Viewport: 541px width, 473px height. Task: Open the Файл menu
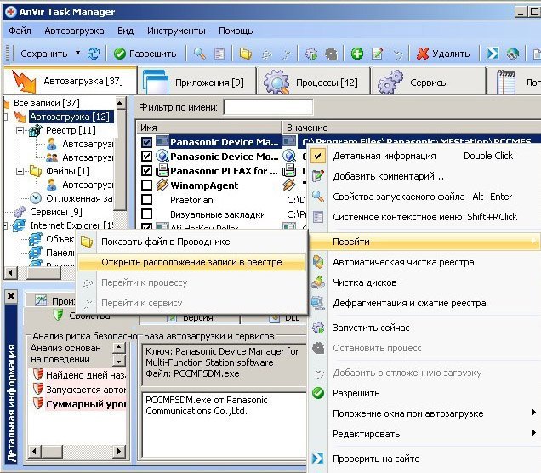pos(20,31)
